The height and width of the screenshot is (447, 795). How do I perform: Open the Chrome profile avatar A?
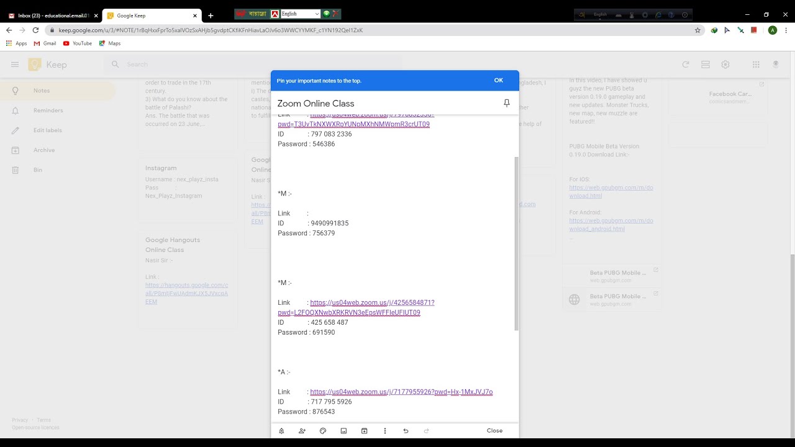coord(772,30)
